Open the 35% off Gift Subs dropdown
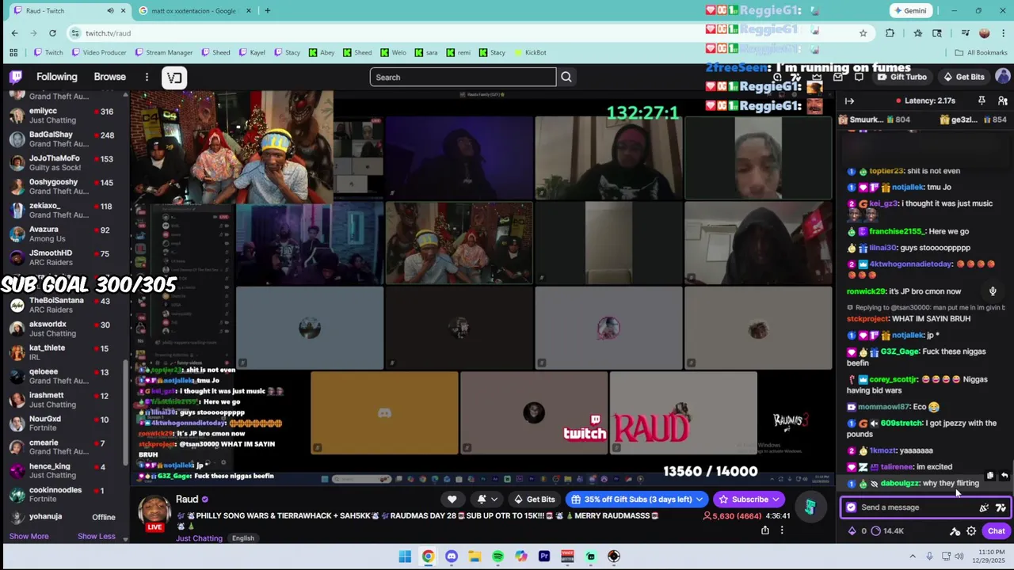Image resolution: width=1014 pixels, height=570 pixels. pyautogui.click(x=637, y=500)
